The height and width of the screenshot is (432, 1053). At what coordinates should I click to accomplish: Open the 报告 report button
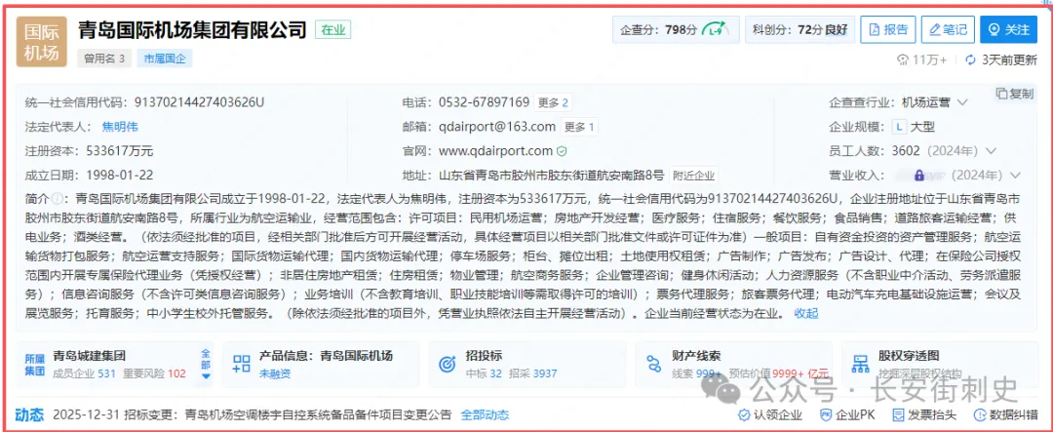(x=887, y=30)
